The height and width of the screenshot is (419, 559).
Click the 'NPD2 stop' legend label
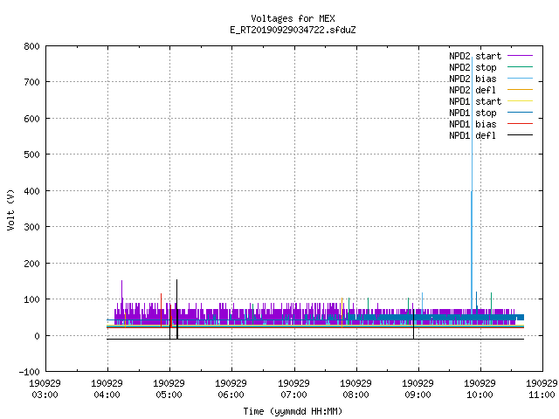473,67
